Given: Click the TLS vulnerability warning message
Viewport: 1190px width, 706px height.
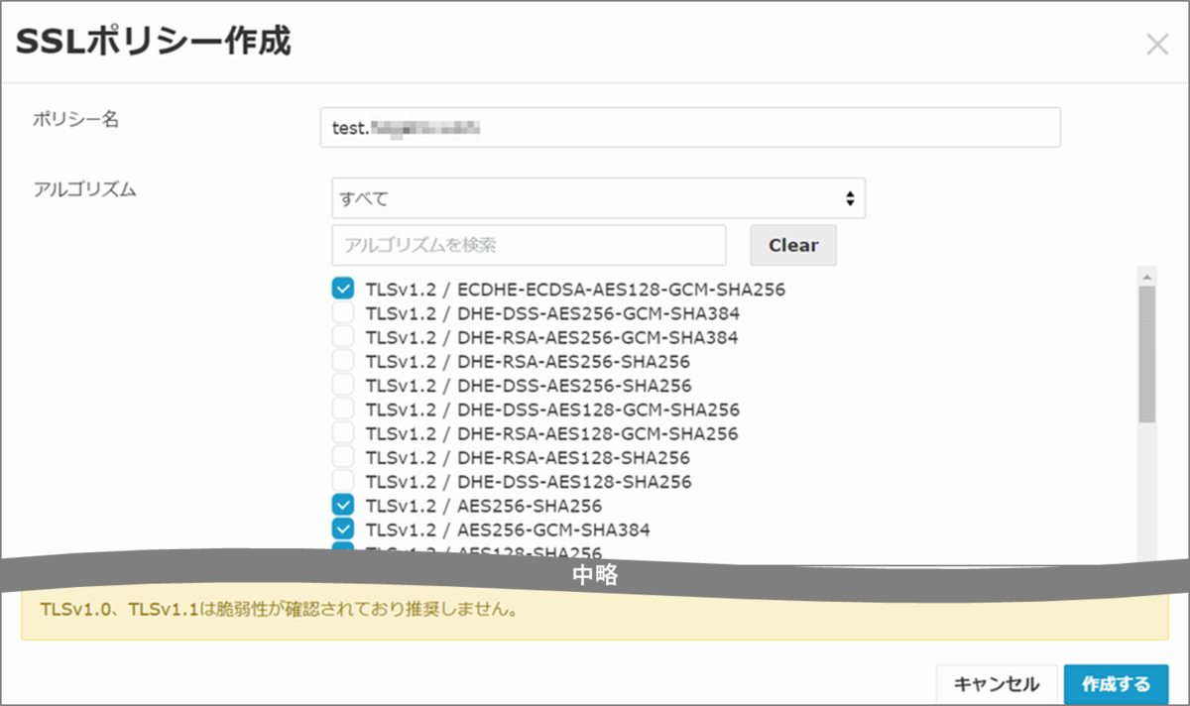Looking at the screenshot, I should coord(279,608).
